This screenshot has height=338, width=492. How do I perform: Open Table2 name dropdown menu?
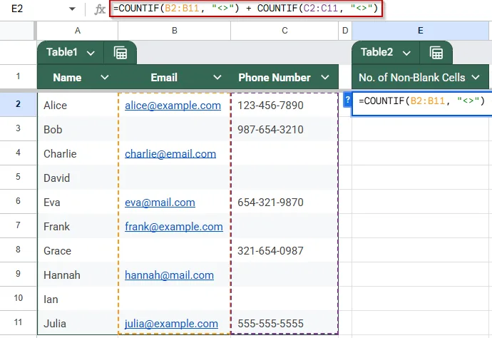click(406, 53)
